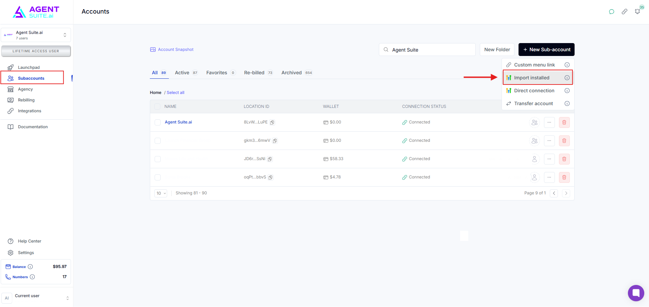Click the New Folder button

point(497,50)
